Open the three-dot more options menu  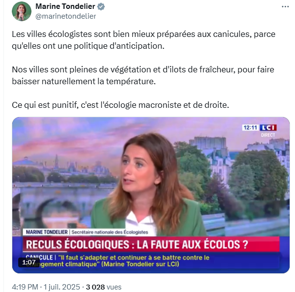tap(285, 7)
